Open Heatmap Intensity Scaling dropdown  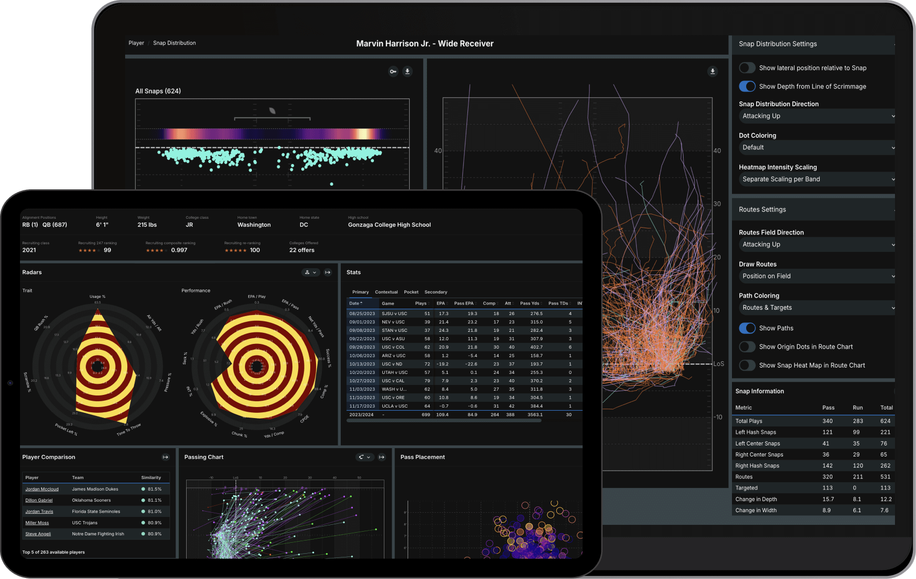click(817, 179)
